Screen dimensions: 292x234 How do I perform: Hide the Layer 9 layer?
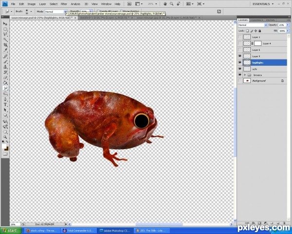click(x=240, y=56)
